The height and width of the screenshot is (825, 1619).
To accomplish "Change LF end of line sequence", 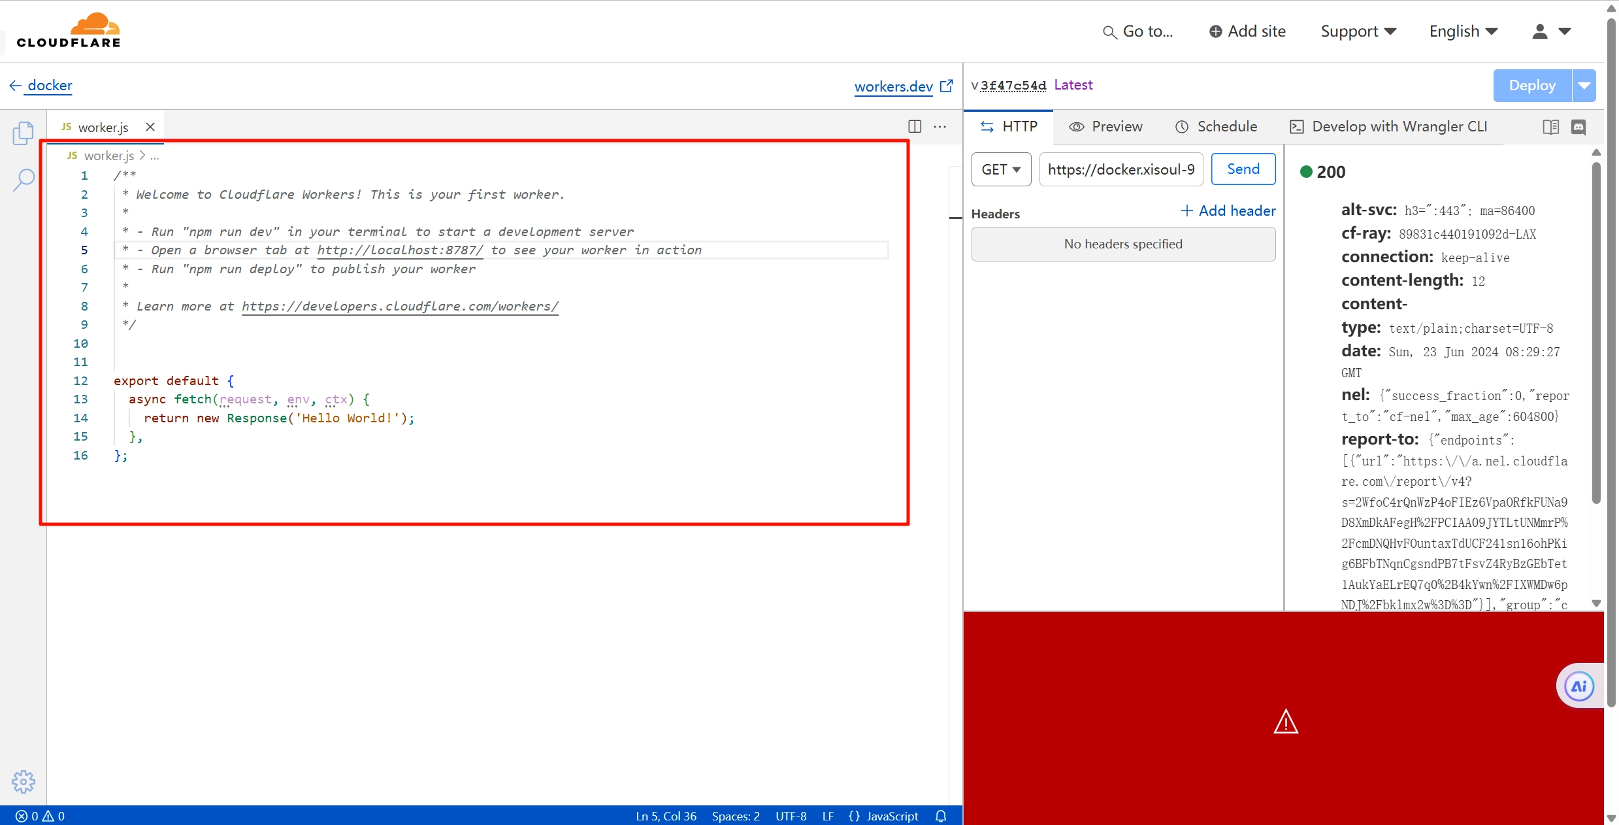I will (828, 816).
